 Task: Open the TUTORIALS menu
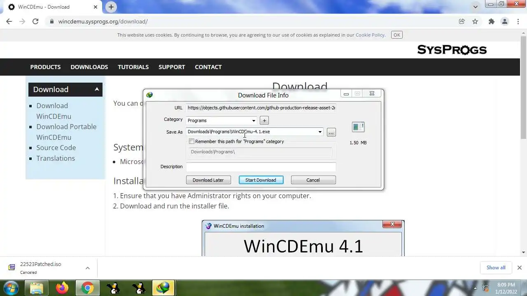(133, 67)
